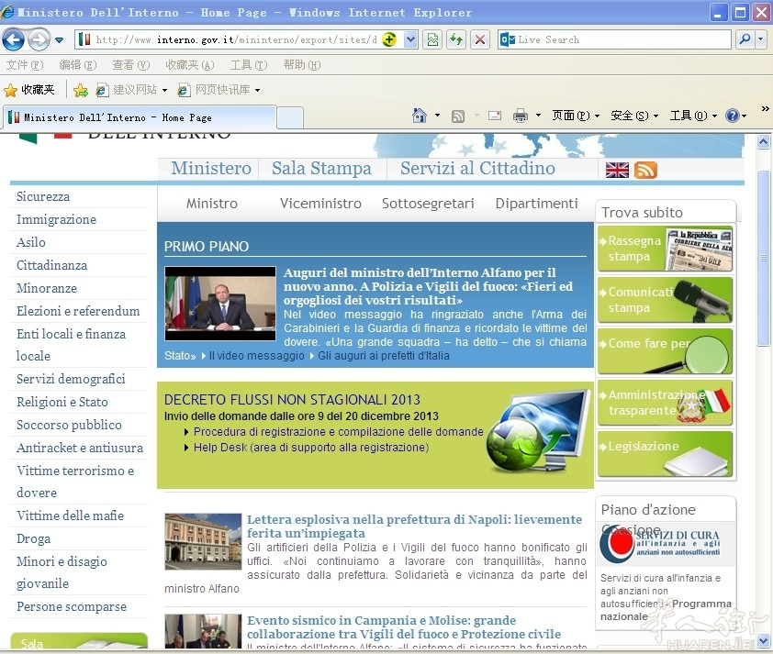
Task: Click the Home icon in command bar
Action: tap(419, 116)
